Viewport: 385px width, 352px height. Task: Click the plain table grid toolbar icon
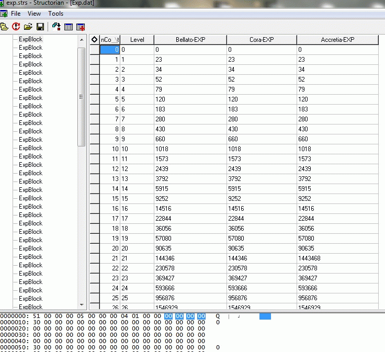point(68,27)
